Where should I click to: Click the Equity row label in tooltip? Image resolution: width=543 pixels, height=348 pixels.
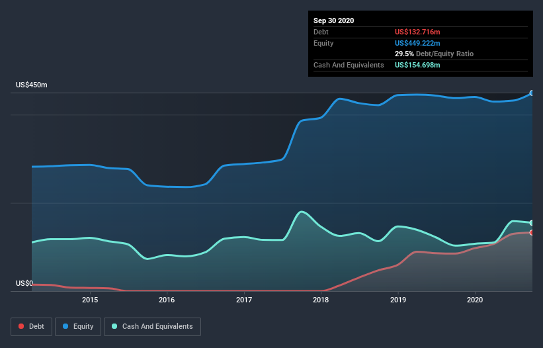click(x=323, y=43)
